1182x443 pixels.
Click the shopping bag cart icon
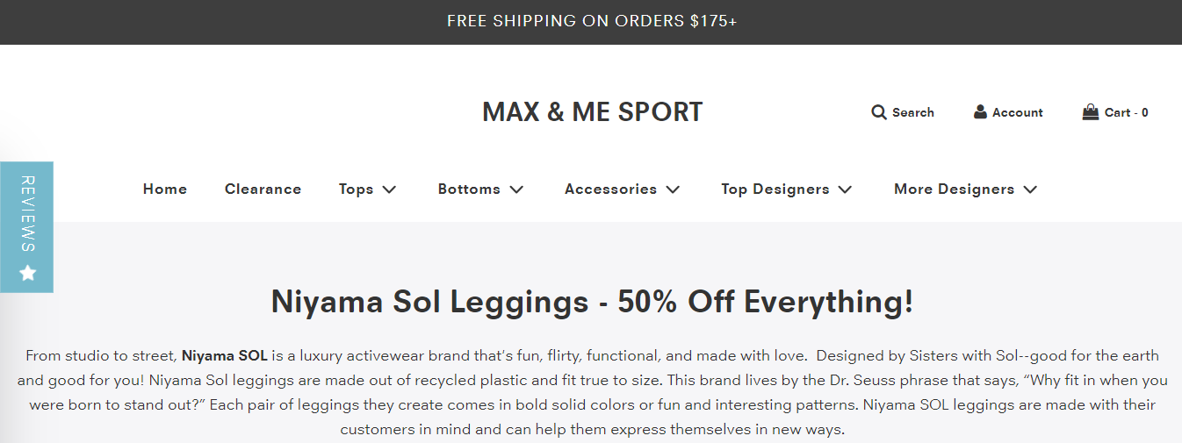point(1091,111)
